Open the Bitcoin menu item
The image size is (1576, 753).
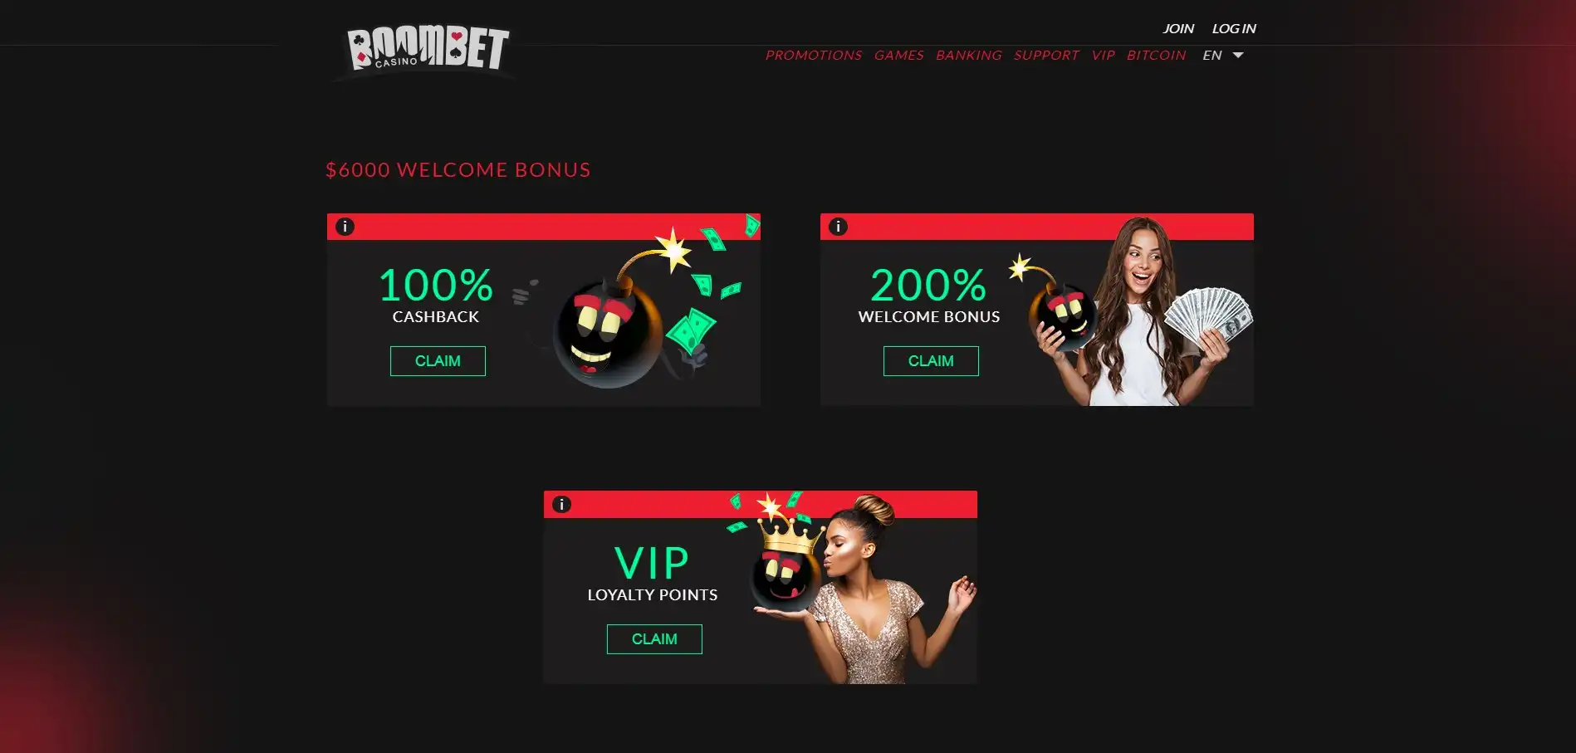[x=1156, y=56]
